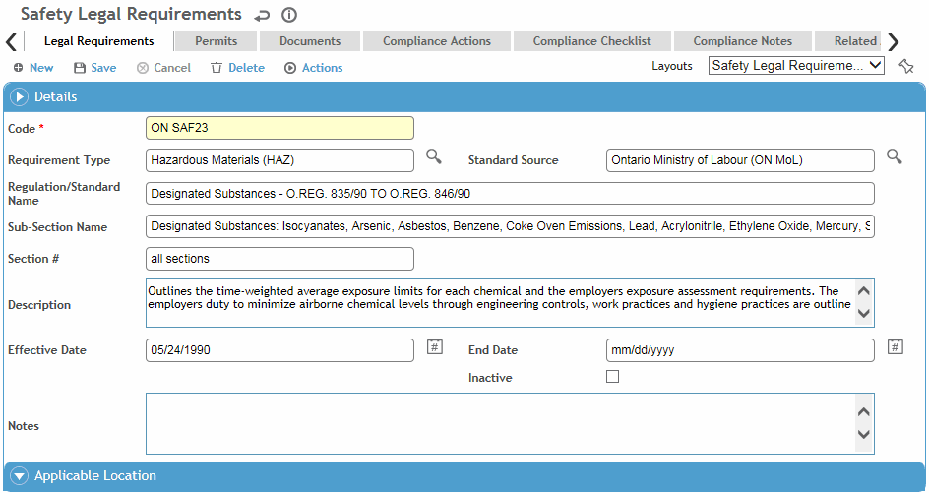Screen dimensions: 929x493
Task: Open the Compliance Notes tab
Action: 742,41
